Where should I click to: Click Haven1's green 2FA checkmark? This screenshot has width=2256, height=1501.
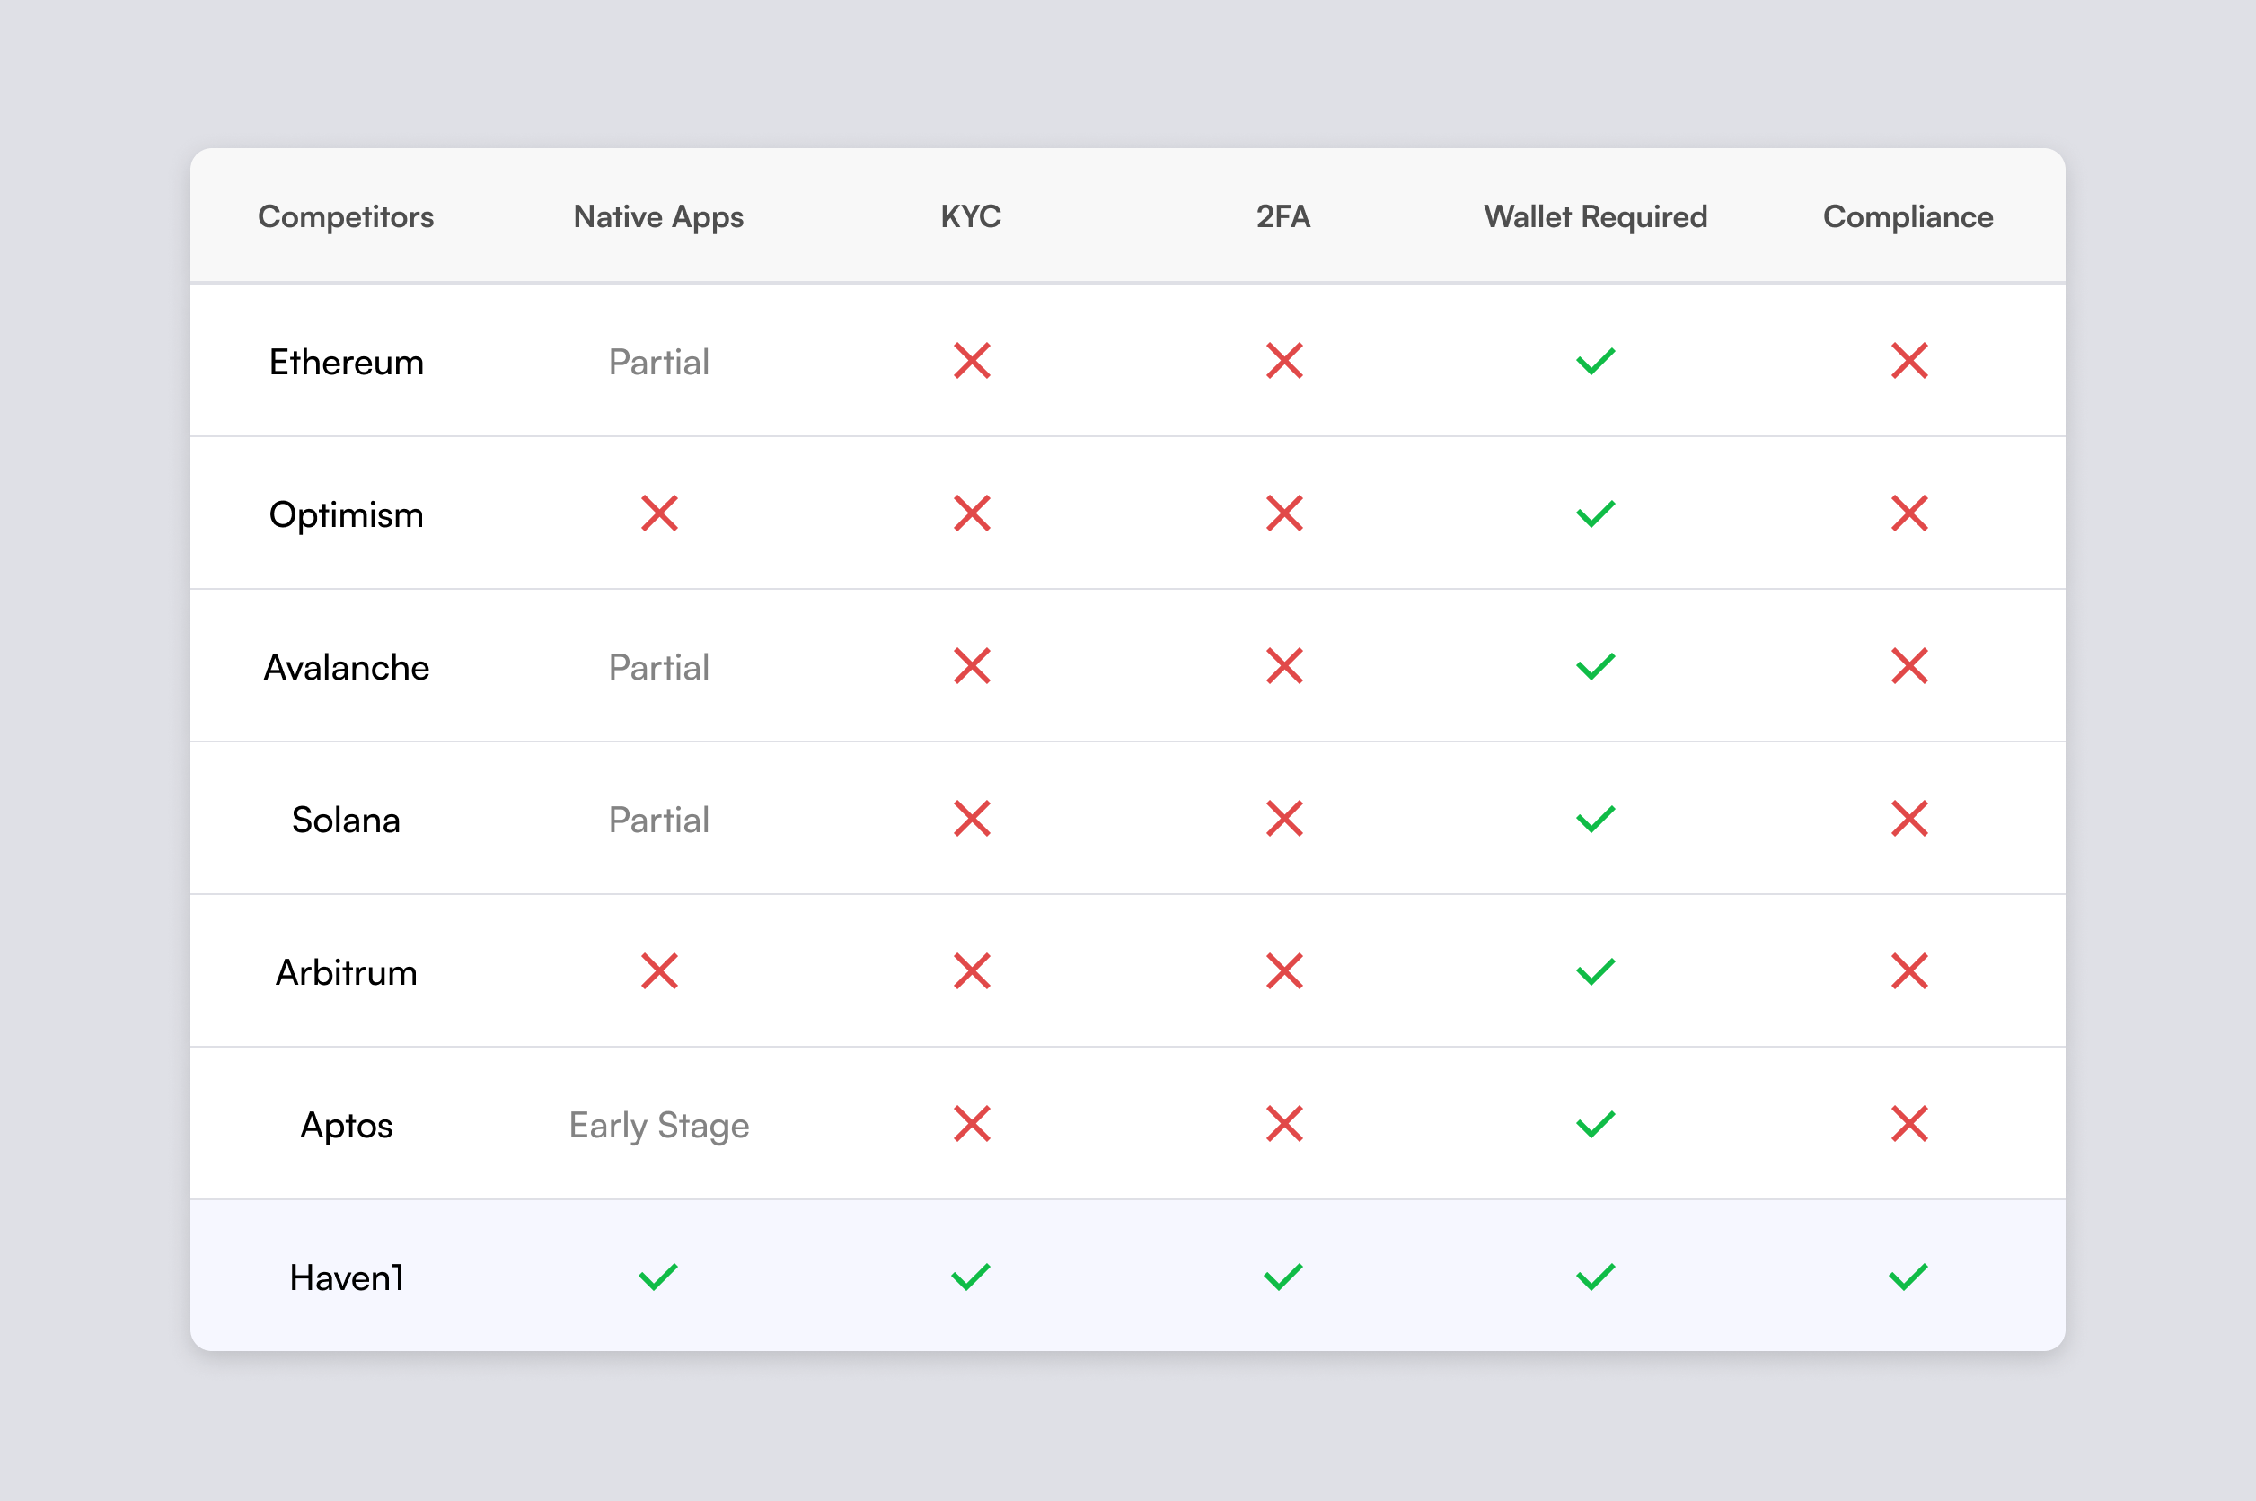click(1282, 1276)
